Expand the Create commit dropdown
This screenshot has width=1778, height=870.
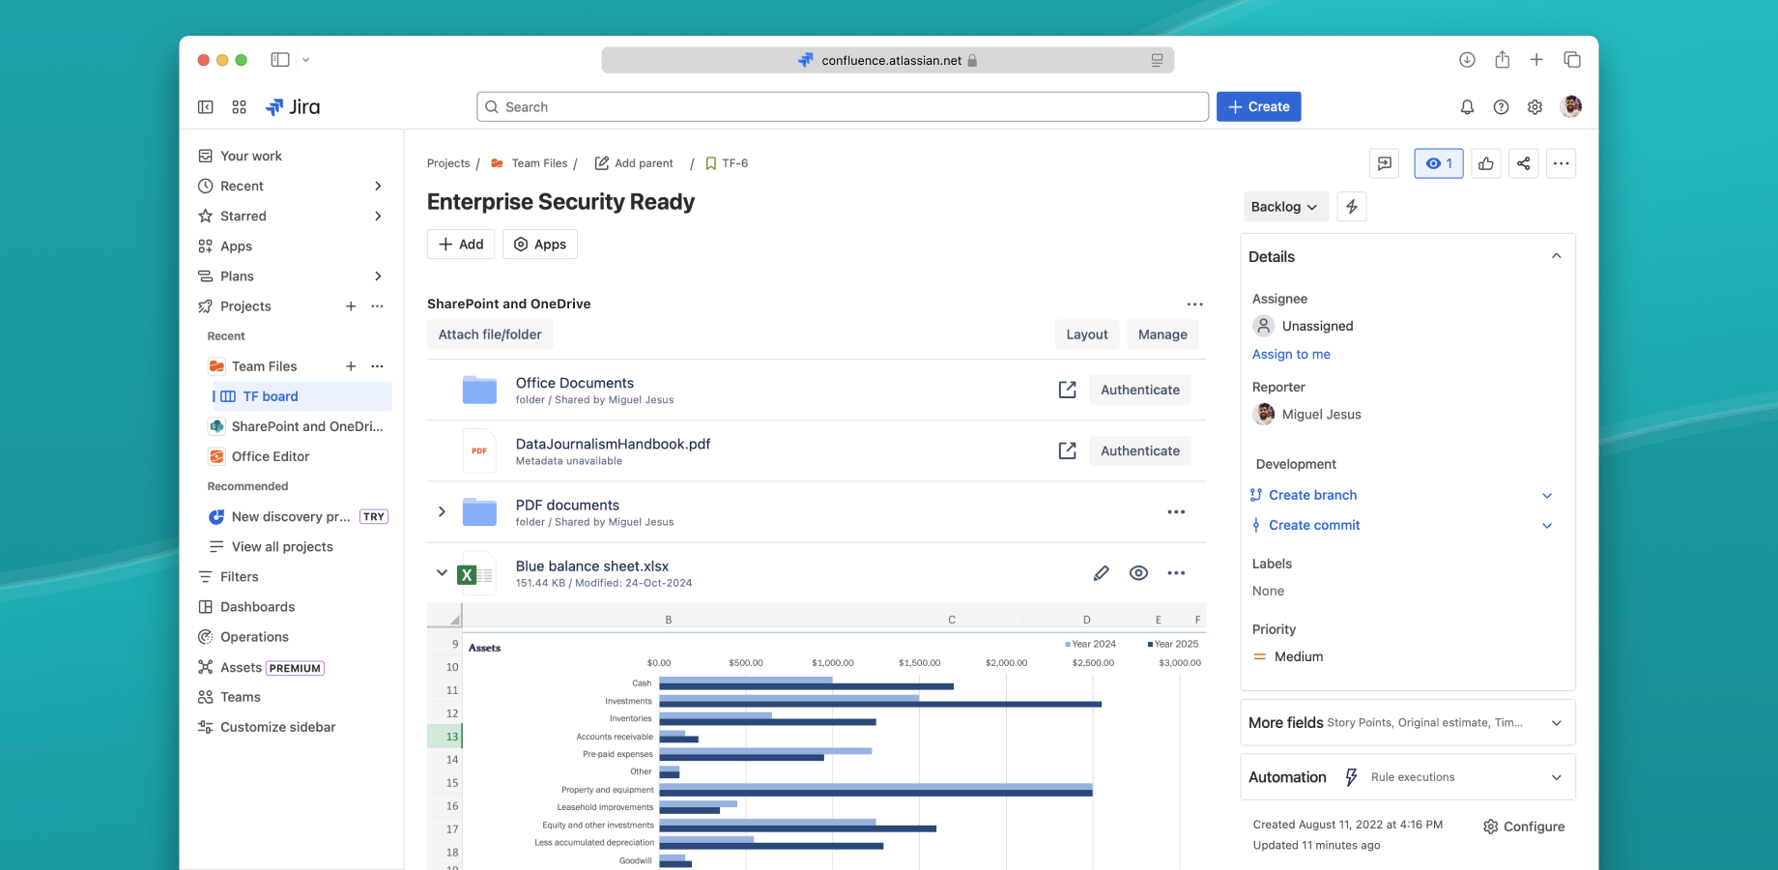[1547, 526]
